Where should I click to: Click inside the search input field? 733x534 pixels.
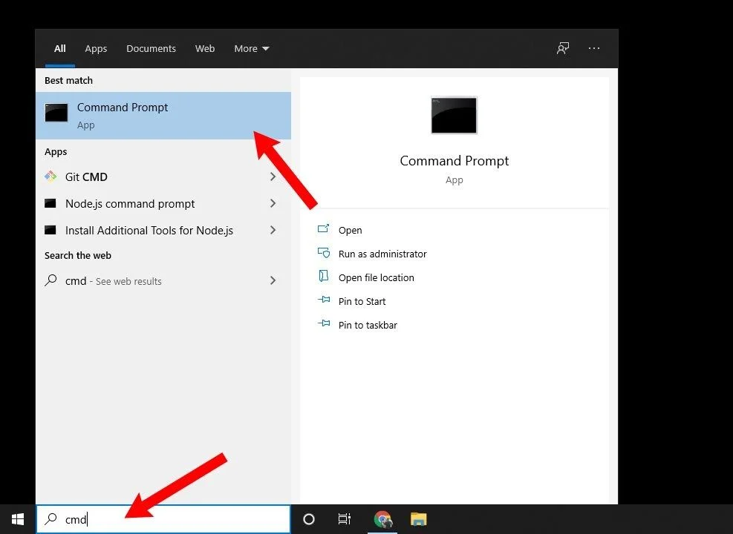click(149, 519)
